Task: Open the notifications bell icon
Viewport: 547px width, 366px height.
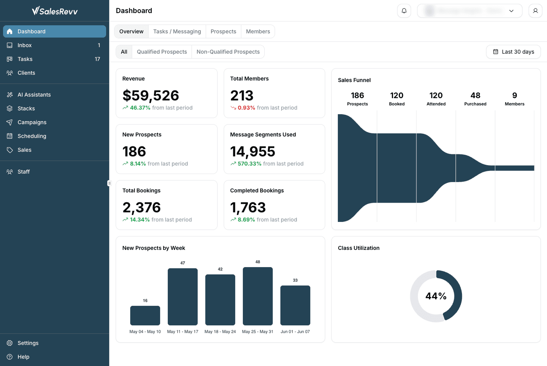Action: click(x=404, y=11)
